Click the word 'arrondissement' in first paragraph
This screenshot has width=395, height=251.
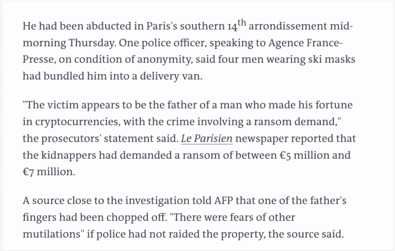point(288,26)
